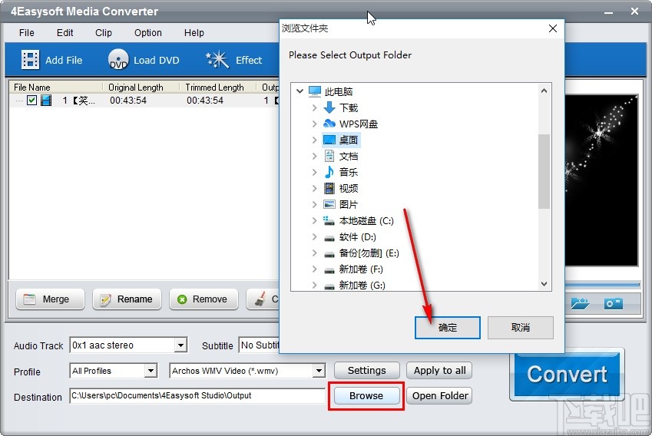Click the 此电脑 computer icon
This screenshot has height=436, width=652.
[x=315, y=91]
